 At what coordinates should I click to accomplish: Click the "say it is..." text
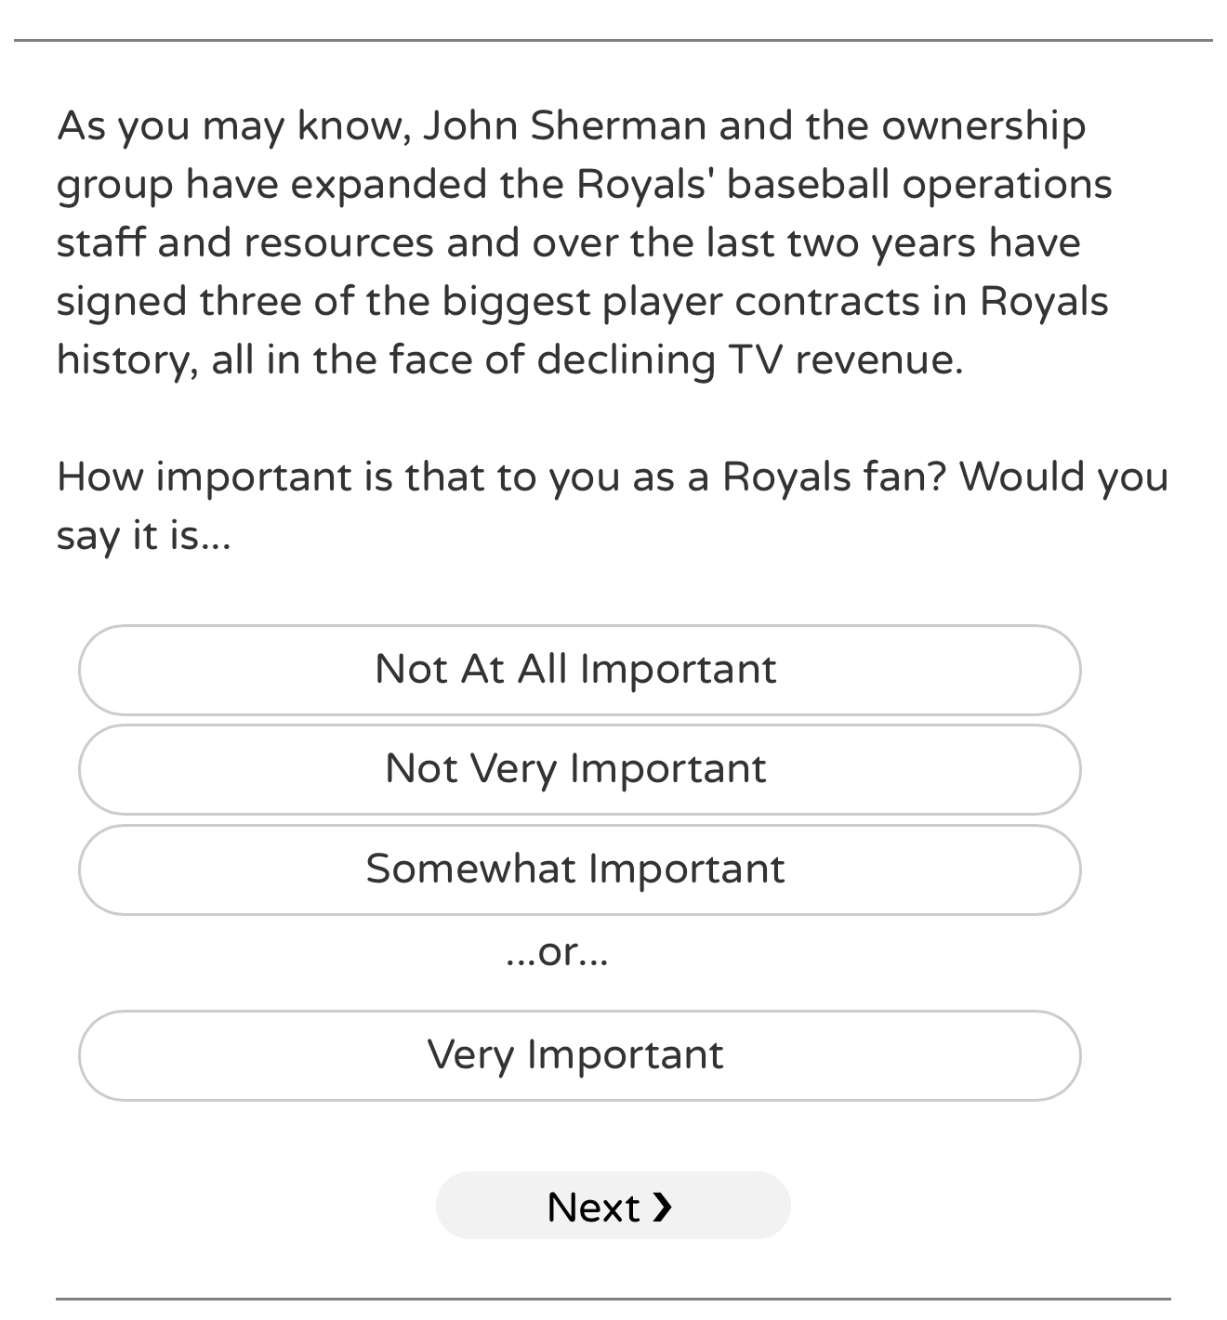[143, 536]
